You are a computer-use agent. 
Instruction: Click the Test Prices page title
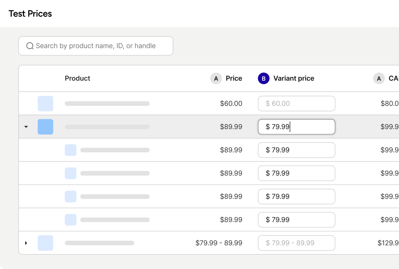tap(30, 14)
